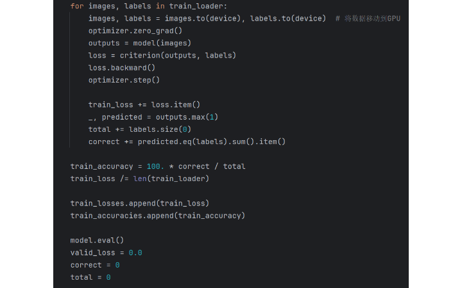Place cursor on model.eval() line
This screenshot has width=462, height=288.
coord(97,241)
